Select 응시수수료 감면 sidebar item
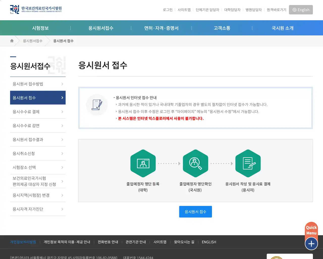The width and height of the screenshot is (323, 259). coord(38,126)
